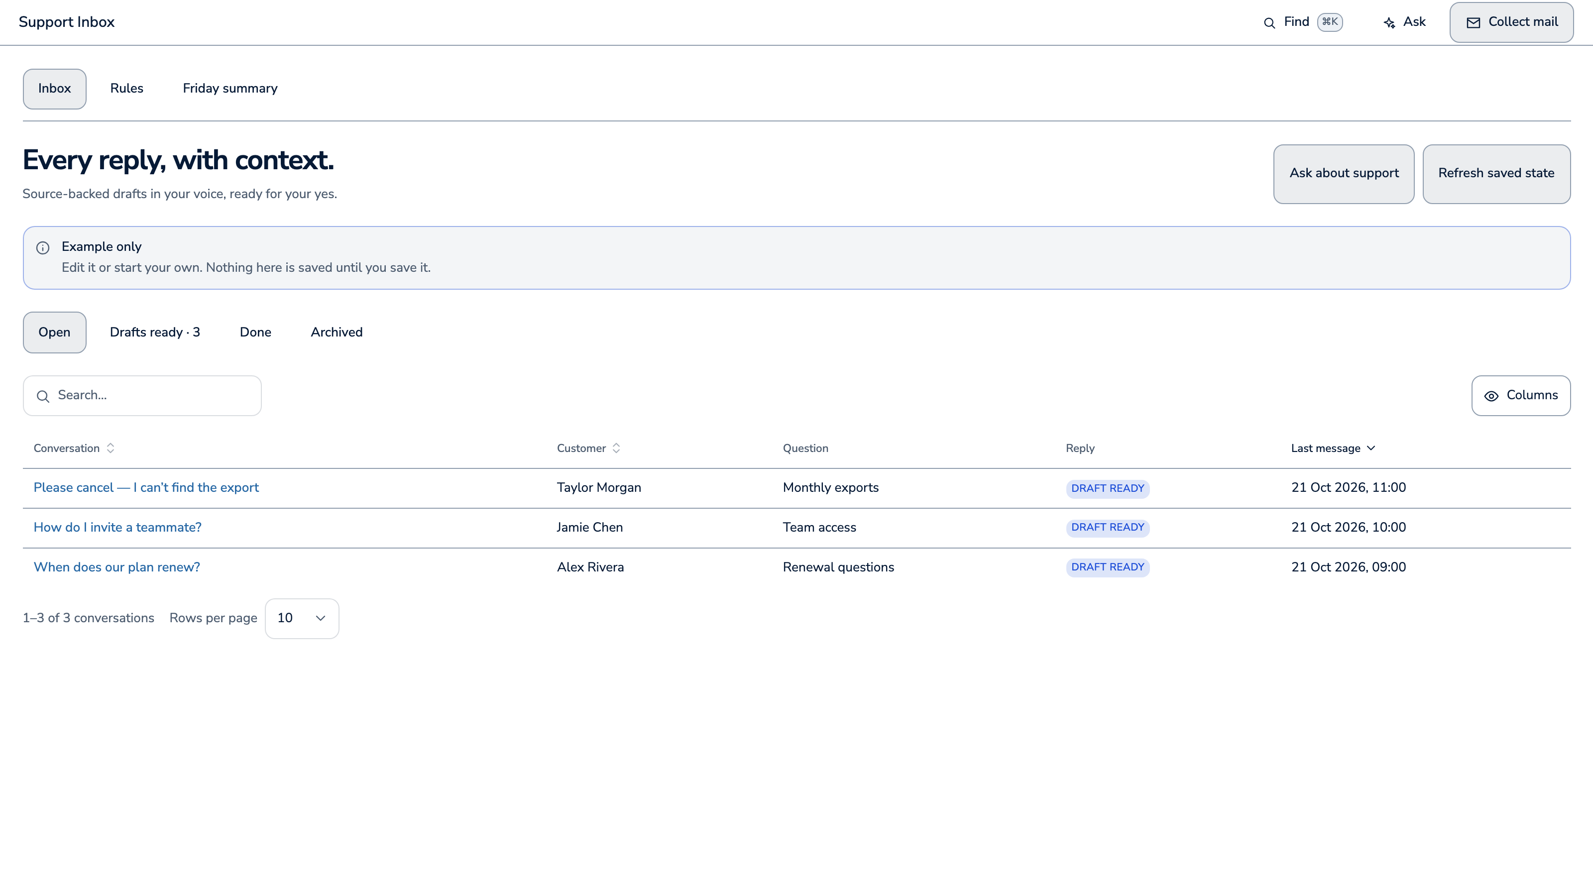Open 'Please cancel — I can't find the export'
This screenshot has height=896, width=1593.
[146, 488]
